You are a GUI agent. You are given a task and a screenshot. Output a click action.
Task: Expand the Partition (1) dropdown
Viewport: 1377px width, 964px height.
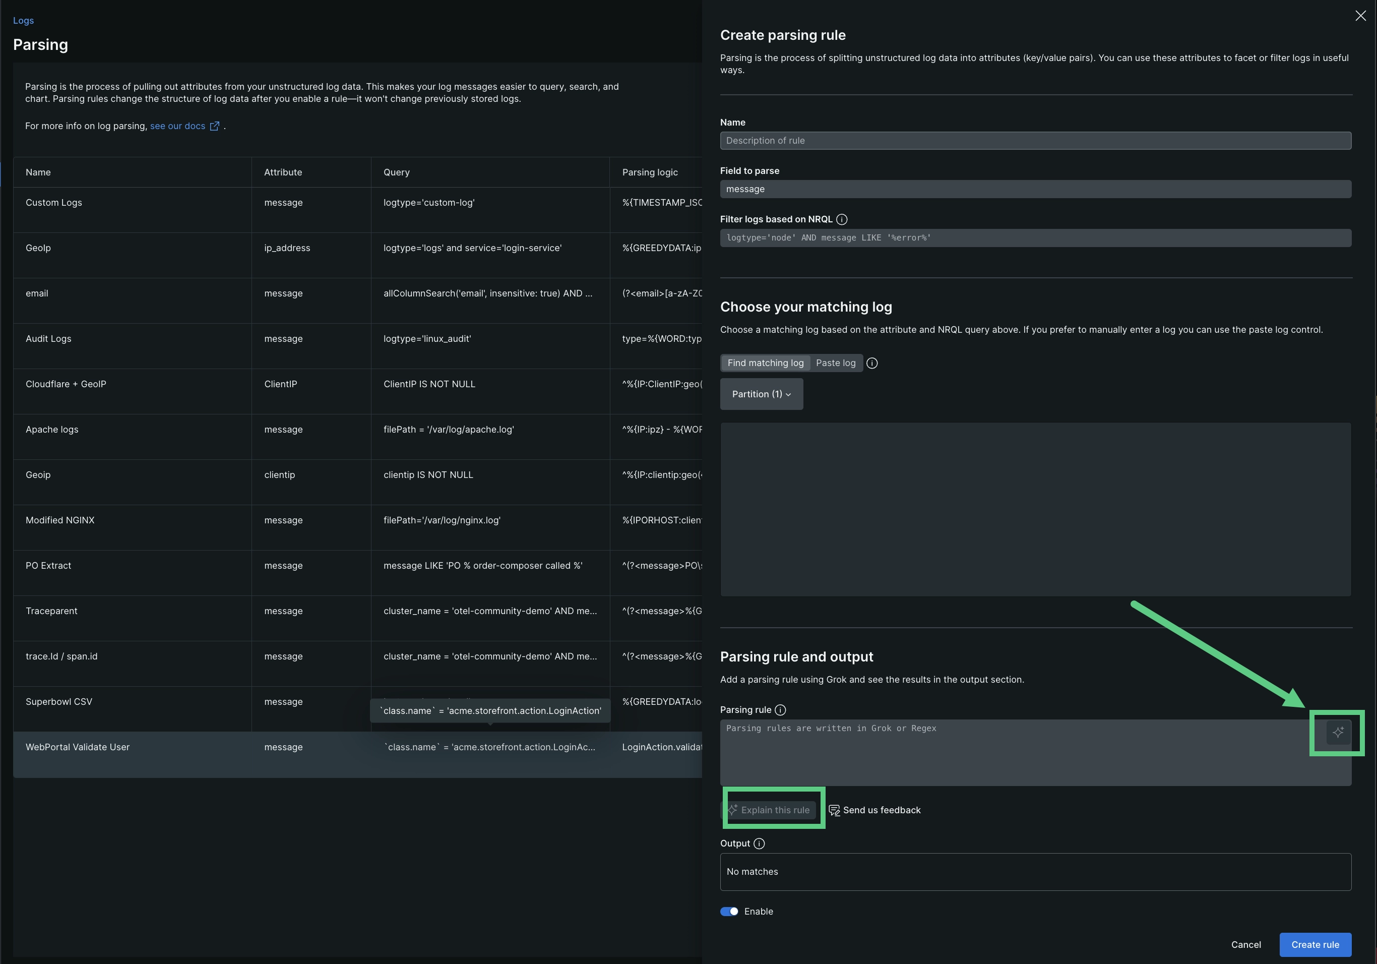point(761,394)
